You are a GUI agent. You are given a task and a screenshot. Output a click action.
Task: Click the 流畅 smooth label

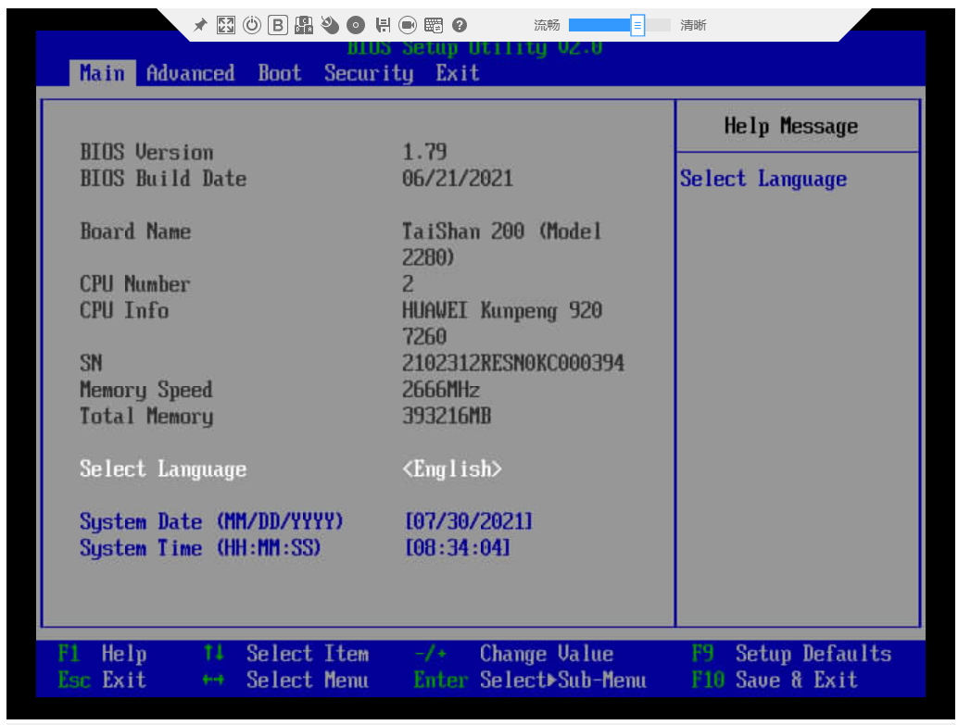coord(547,25)
